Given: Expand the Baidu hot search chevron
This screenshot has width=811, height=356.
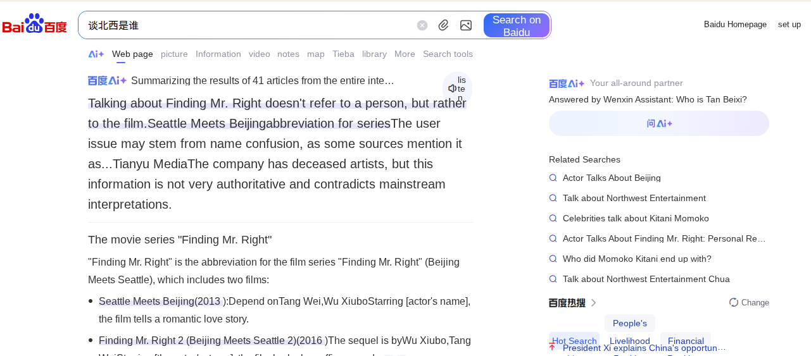Looking at the screenshot, I should tap(593, 303).
